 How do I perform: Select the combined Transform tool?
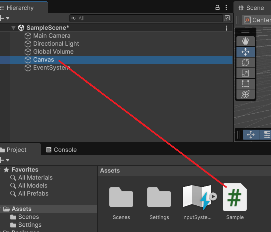245,94
